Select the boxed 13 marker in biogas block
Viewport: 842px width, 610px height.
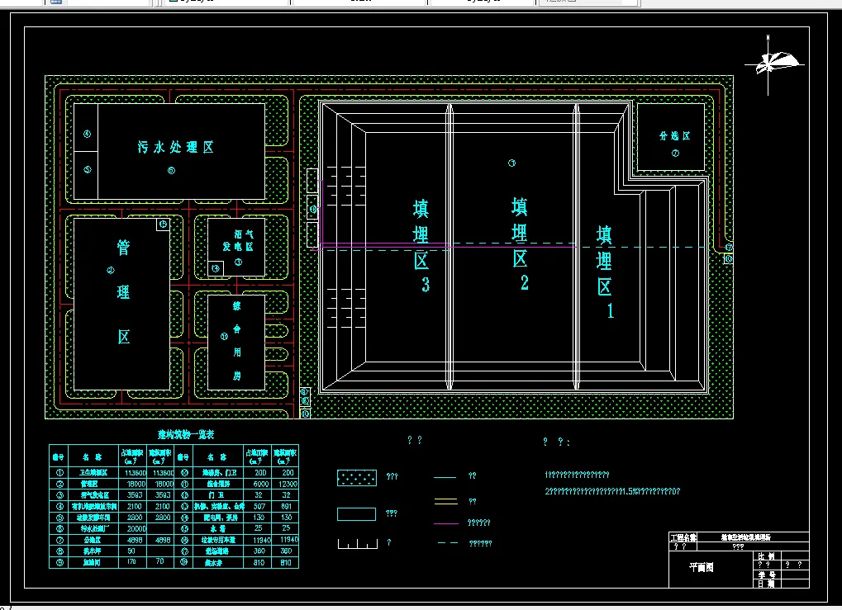[x=216, y=268]
